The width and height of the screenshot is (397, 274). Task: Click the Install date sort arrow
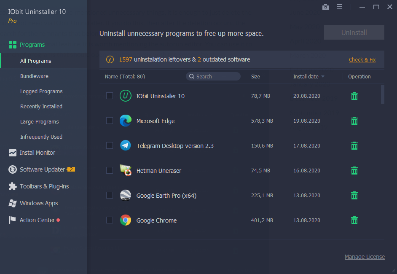(x=322, y=76)
